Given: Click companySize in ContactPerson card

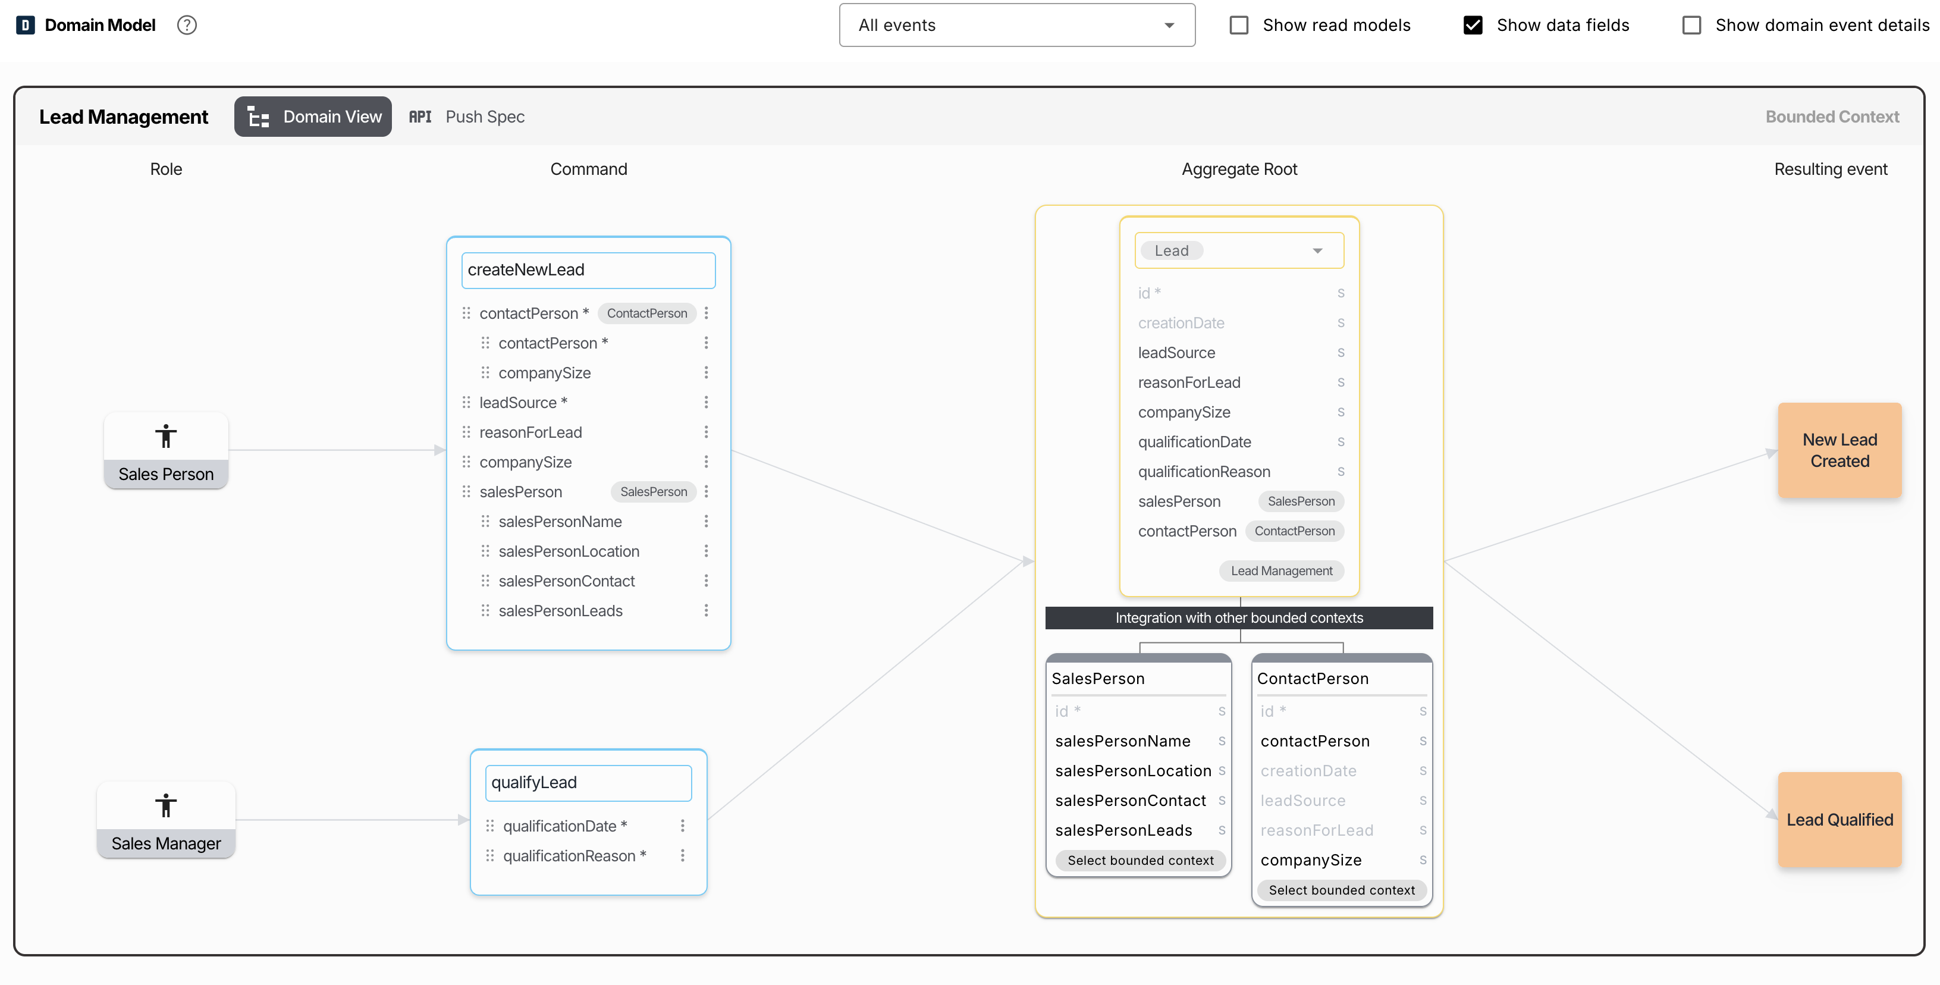Looking at the screenshot, I should pos(1310,860).
